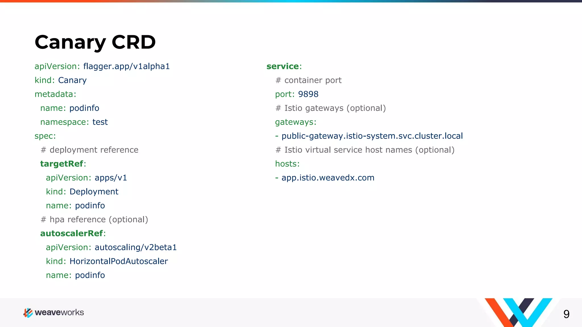Click the bold 'service:' key
The width and height of the screenshot is (582, 327).
click(x=284, y=66)
